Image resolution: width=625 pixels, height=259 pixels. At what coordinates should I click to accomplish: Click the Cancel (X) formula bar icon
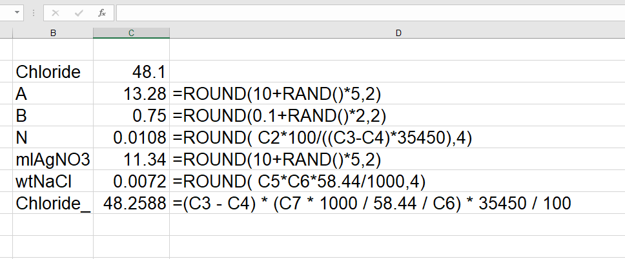56,13
